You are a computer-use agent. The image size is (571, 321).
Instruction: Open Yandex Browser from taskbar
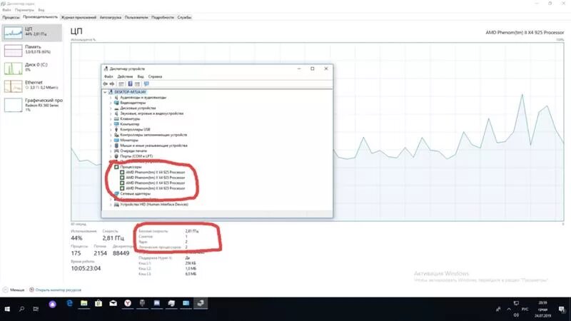click(128, 303)
